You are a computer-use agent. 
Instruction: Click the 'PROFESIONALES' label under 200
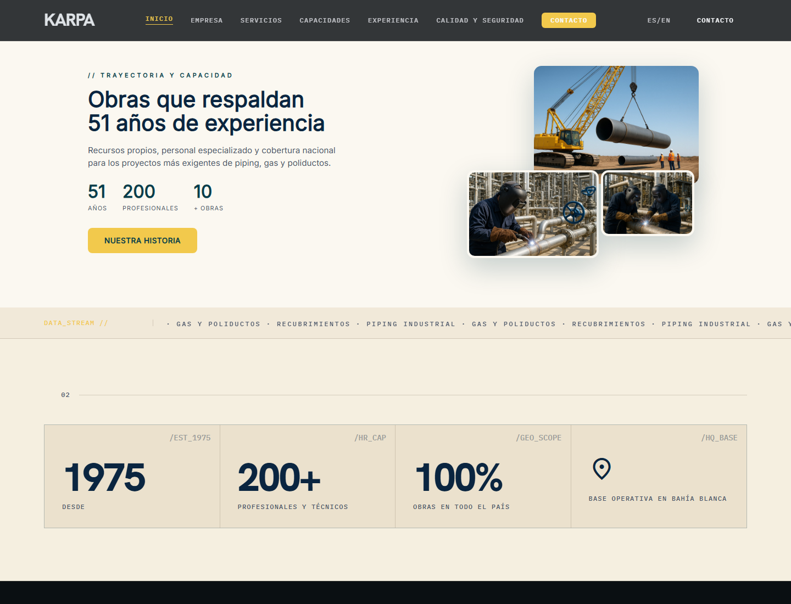coord(151,208)
